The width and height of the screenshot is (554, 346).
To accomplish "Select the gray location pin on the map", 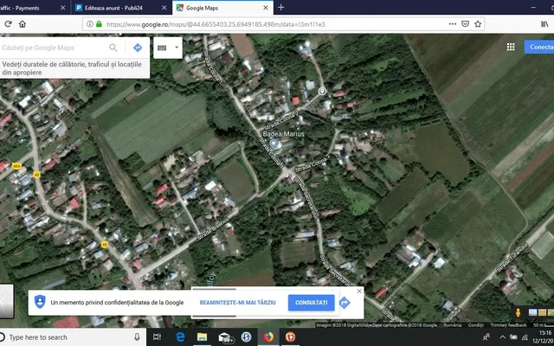I will click(322, 91).
